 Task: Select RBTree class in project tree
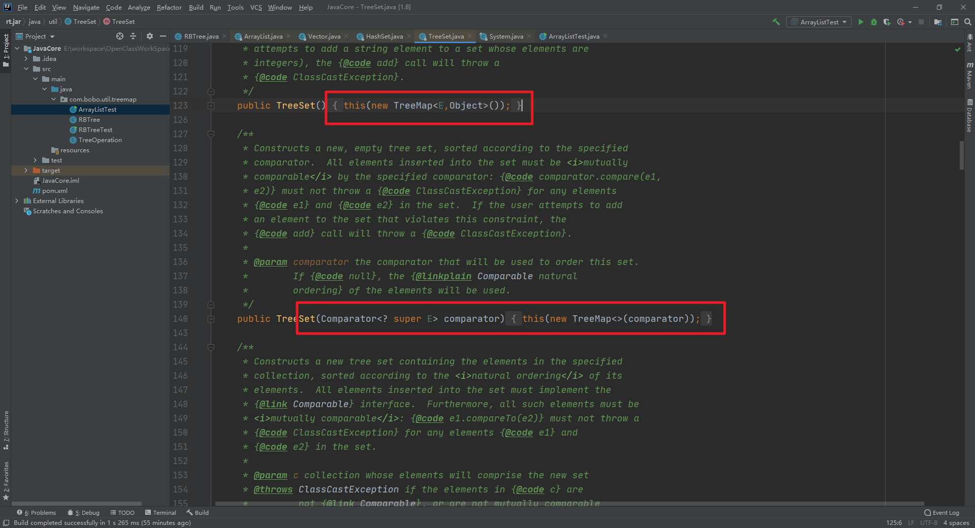point(85,119)
